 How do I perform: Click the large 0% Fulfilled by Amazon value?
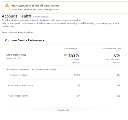[x=117, y=55]
